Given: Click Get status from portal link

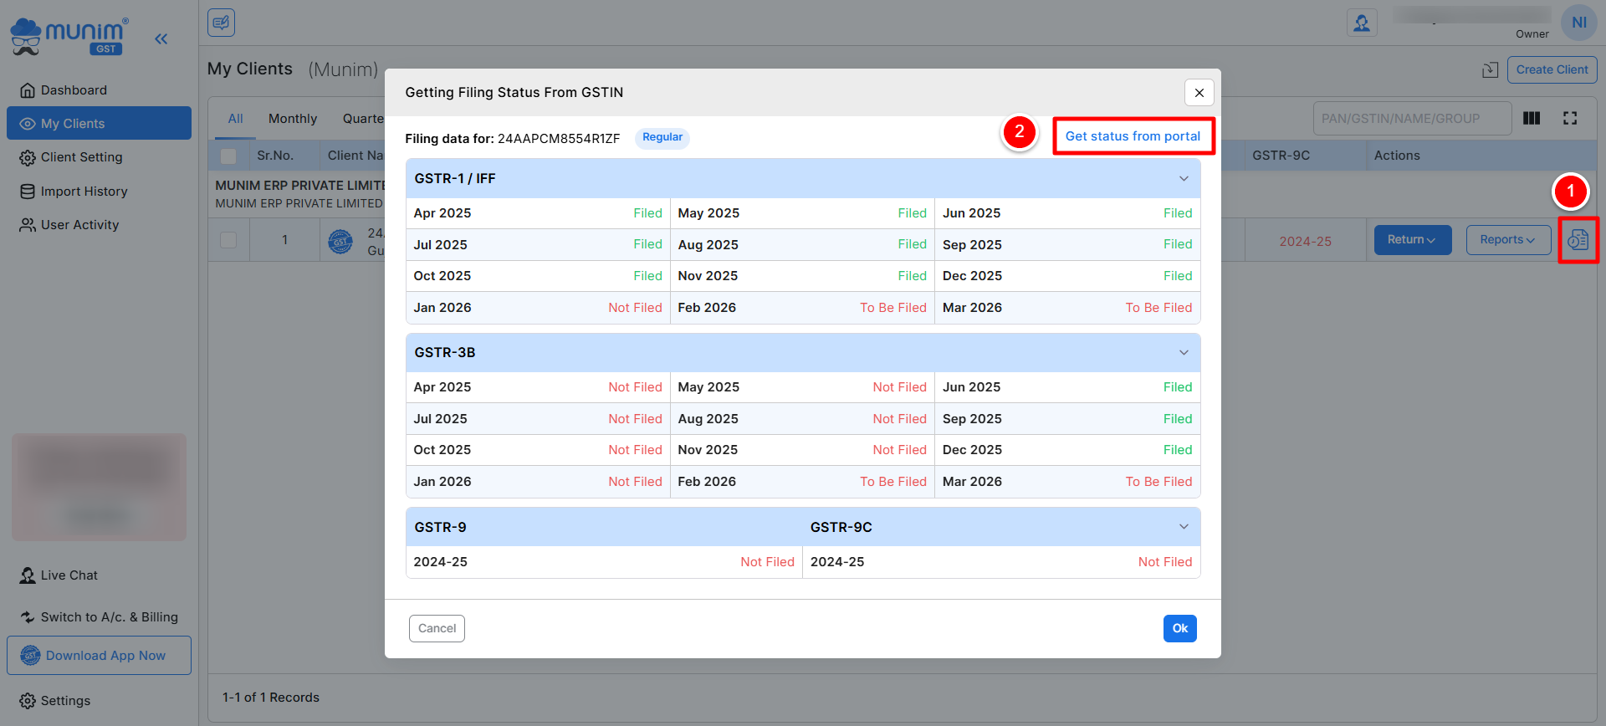Looking at the screenshot, I should tap(1133, 136).
